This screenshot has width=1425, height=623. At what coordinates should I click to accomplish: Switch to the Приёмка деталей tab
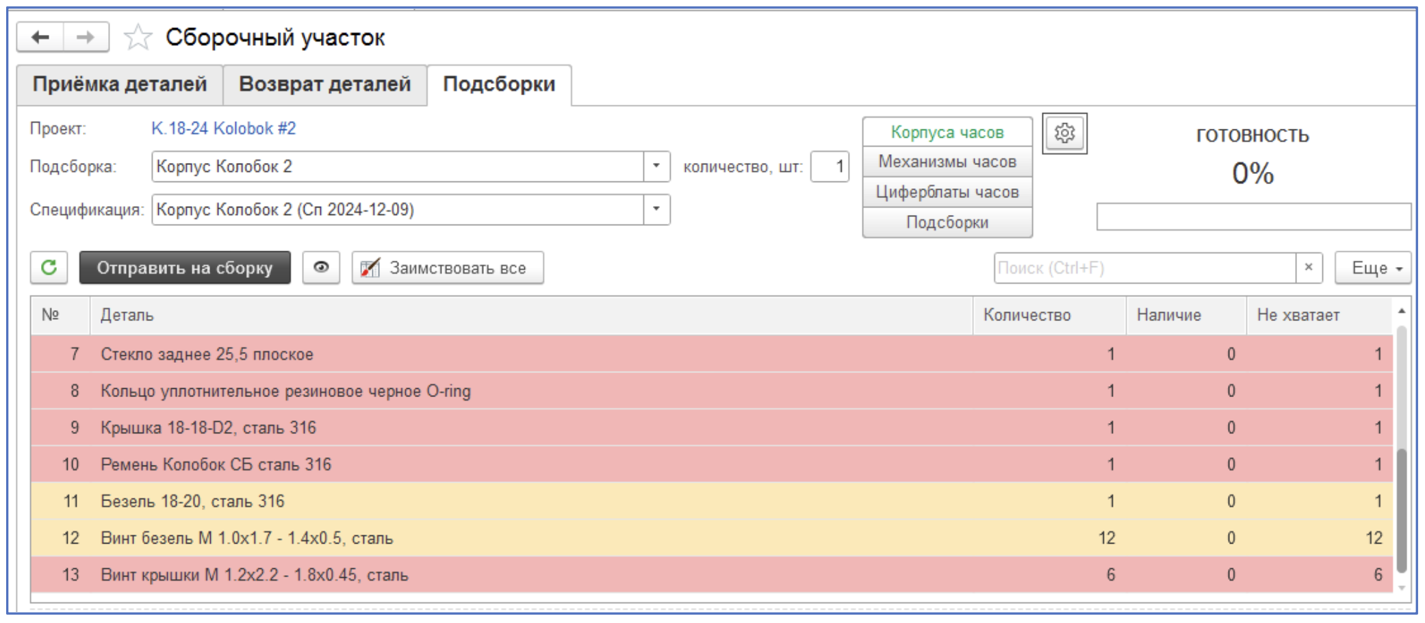(x=120, y=84)
